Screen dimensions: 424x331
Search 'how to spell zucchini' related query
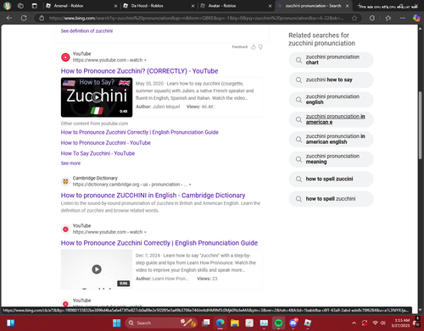tap(331, 199)
